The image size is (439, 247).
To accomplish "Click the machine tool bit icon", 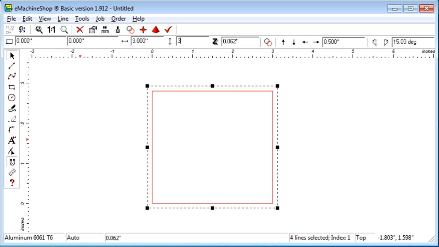I will (118, 30).
